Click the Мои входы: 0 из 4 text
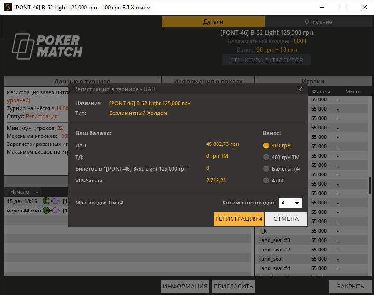This screenshot has width=374, height=295. click(99, 203)
